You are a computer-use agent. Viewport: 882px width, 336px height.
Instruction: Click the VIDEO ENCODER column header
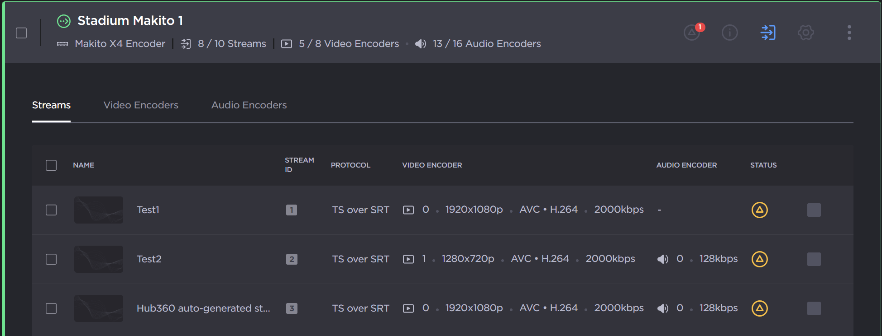[432, 165]
